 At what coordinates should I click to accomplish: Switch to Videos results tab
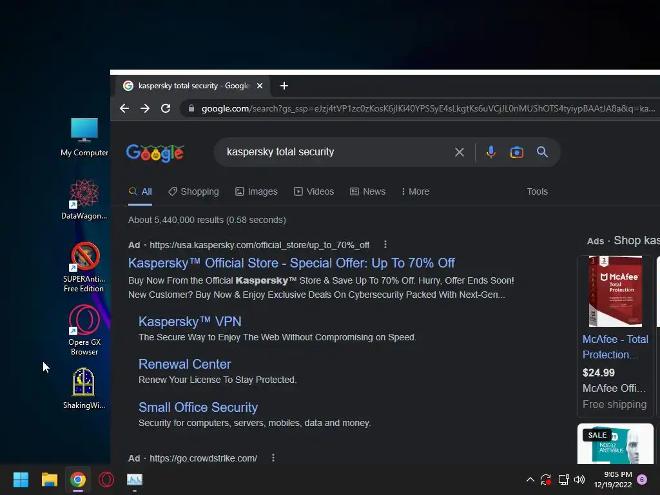coord(314,191)
